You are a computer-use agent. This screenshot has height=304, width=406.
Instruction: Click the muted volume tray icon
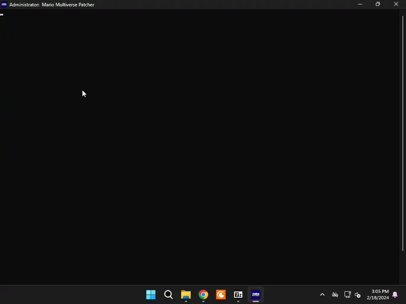pyautogui.click(x=358, y=294)
